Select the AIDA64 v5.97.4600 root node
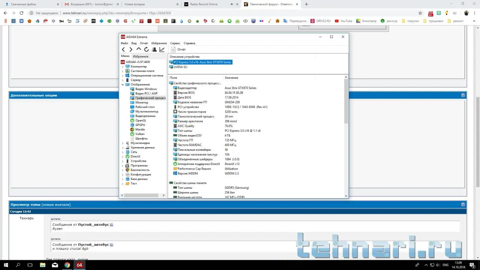Image resolution: width=480 pixels, height=270 pixels. point(138,62)
